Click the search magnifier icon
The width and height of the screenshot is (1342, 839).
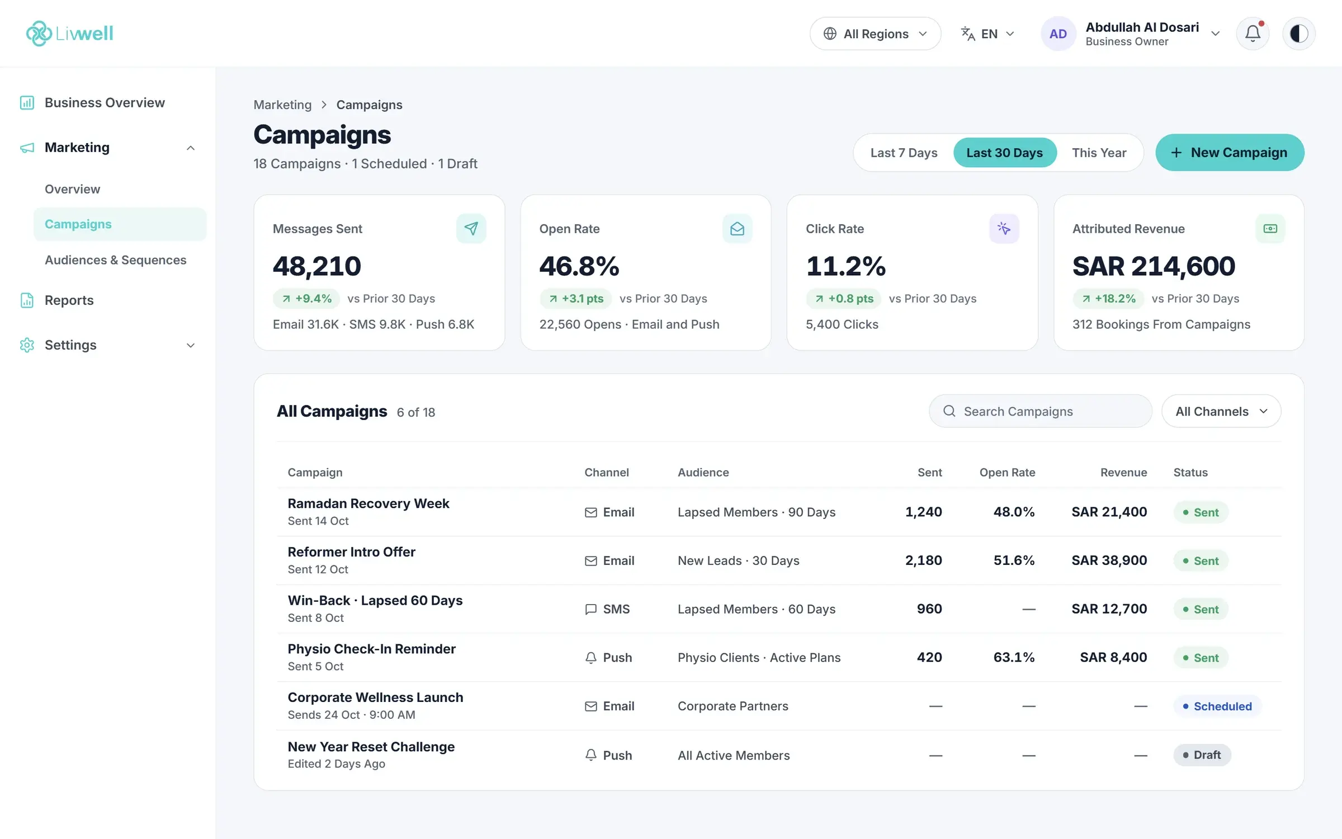[x=949, y=411]
